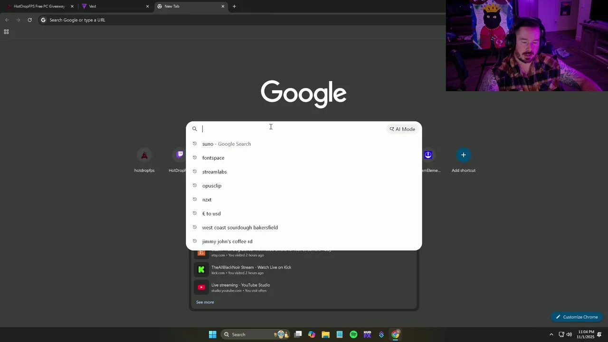The width and height of the screenshot is (608, 342).
Task: Click the taskbar Search box
Action: click(255, 334)
